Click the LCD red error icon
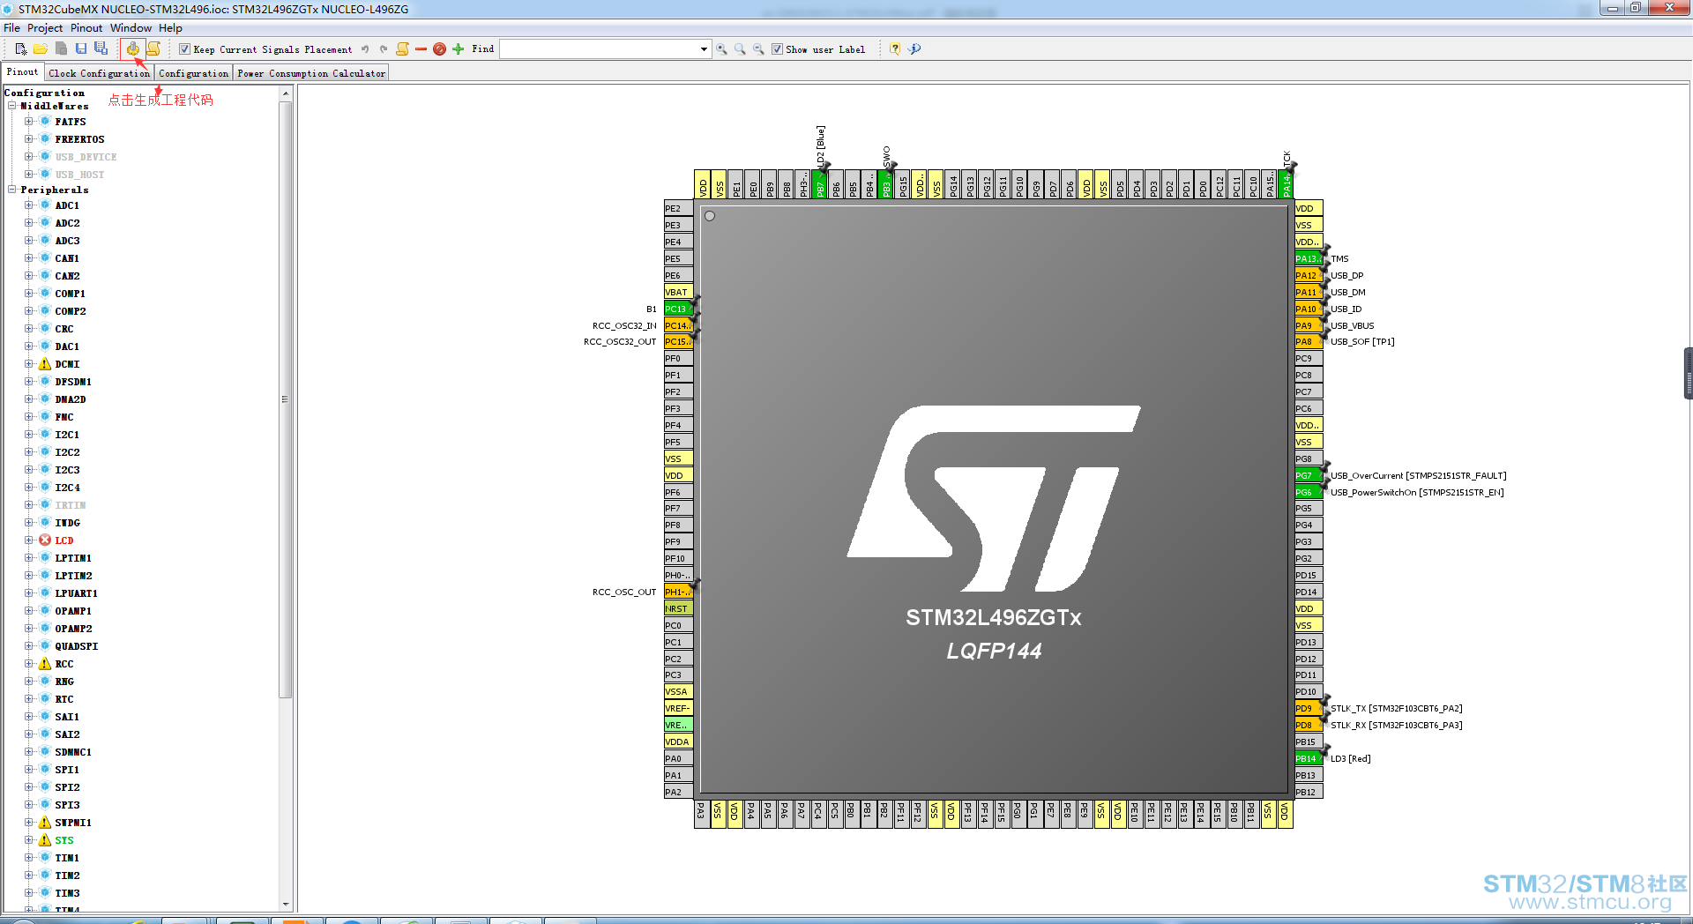 (x=45, y=540)
